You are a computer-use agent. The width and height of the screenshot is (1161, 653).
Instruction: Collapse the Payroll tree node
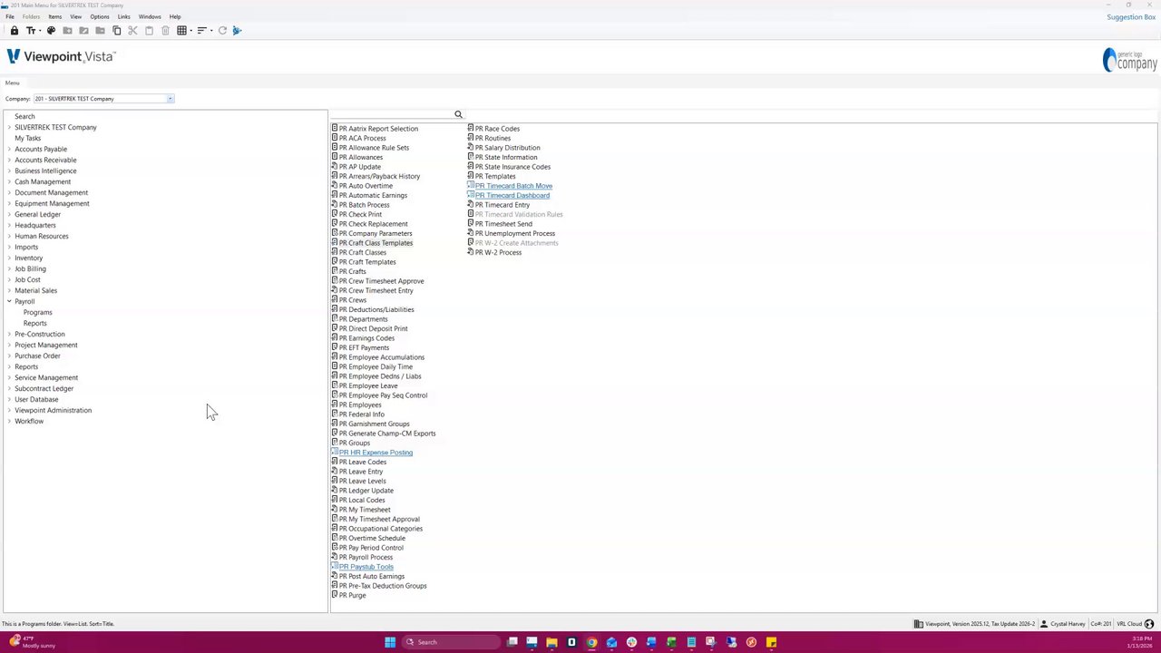pyautogui.click(x=9, y=301)
